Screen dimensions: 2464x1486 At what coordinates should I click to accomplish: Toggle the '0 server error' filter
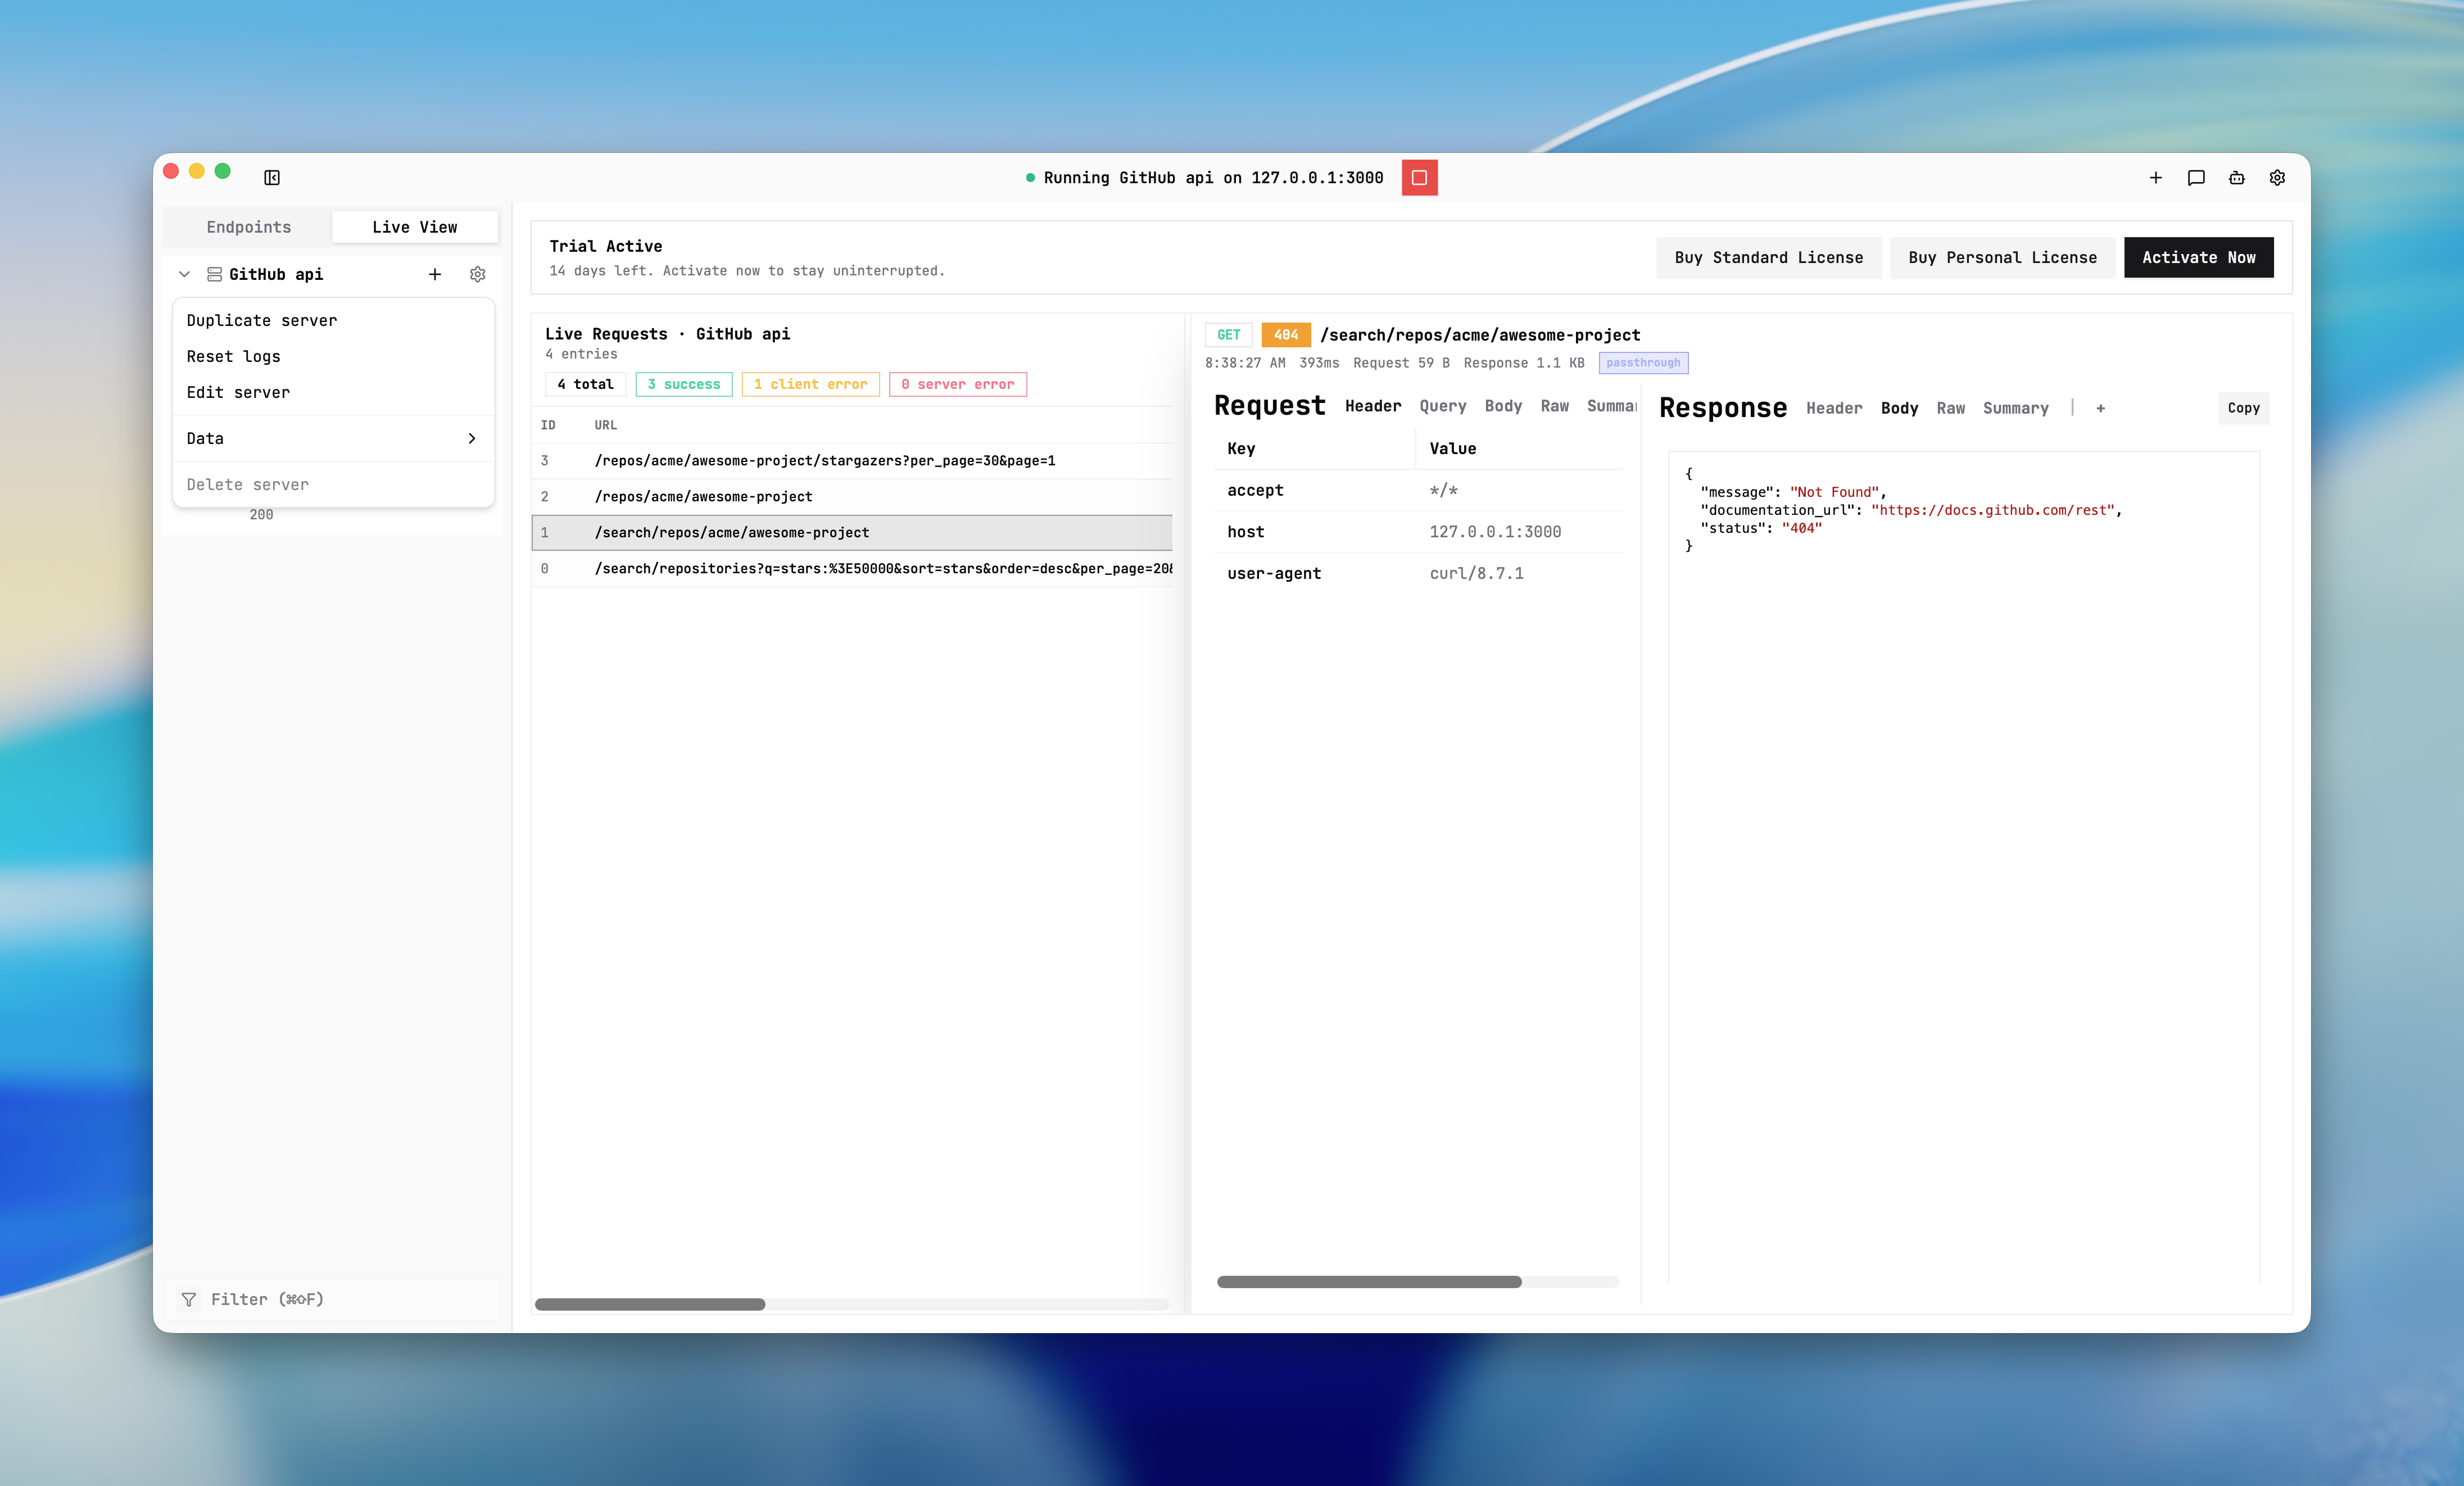pos(957,384)
